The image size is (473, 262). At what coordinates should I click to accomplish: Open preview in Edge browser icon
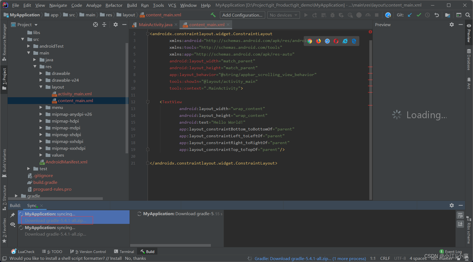(354, 41)
